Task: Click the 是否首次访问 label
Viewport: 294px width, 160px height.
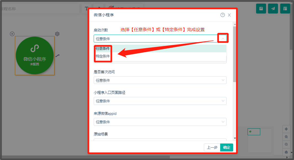Action: pos(104,72)
